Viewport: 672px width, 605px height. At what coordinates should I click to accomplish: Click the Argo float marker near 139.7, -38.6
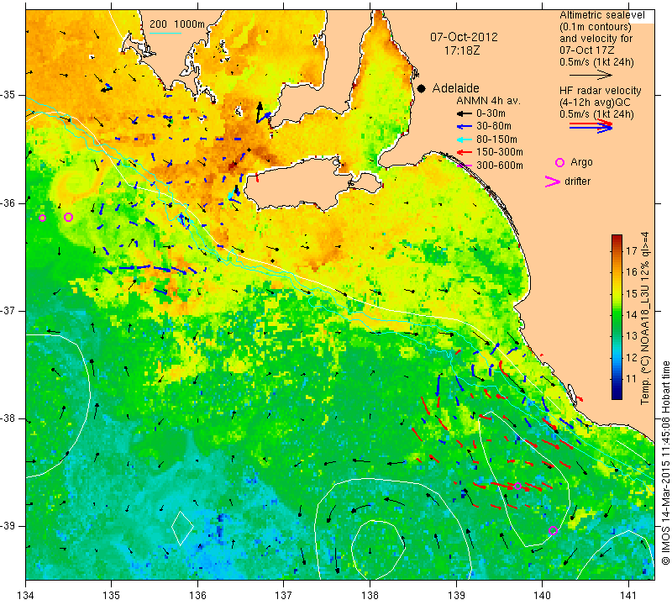tap(517, 487)
